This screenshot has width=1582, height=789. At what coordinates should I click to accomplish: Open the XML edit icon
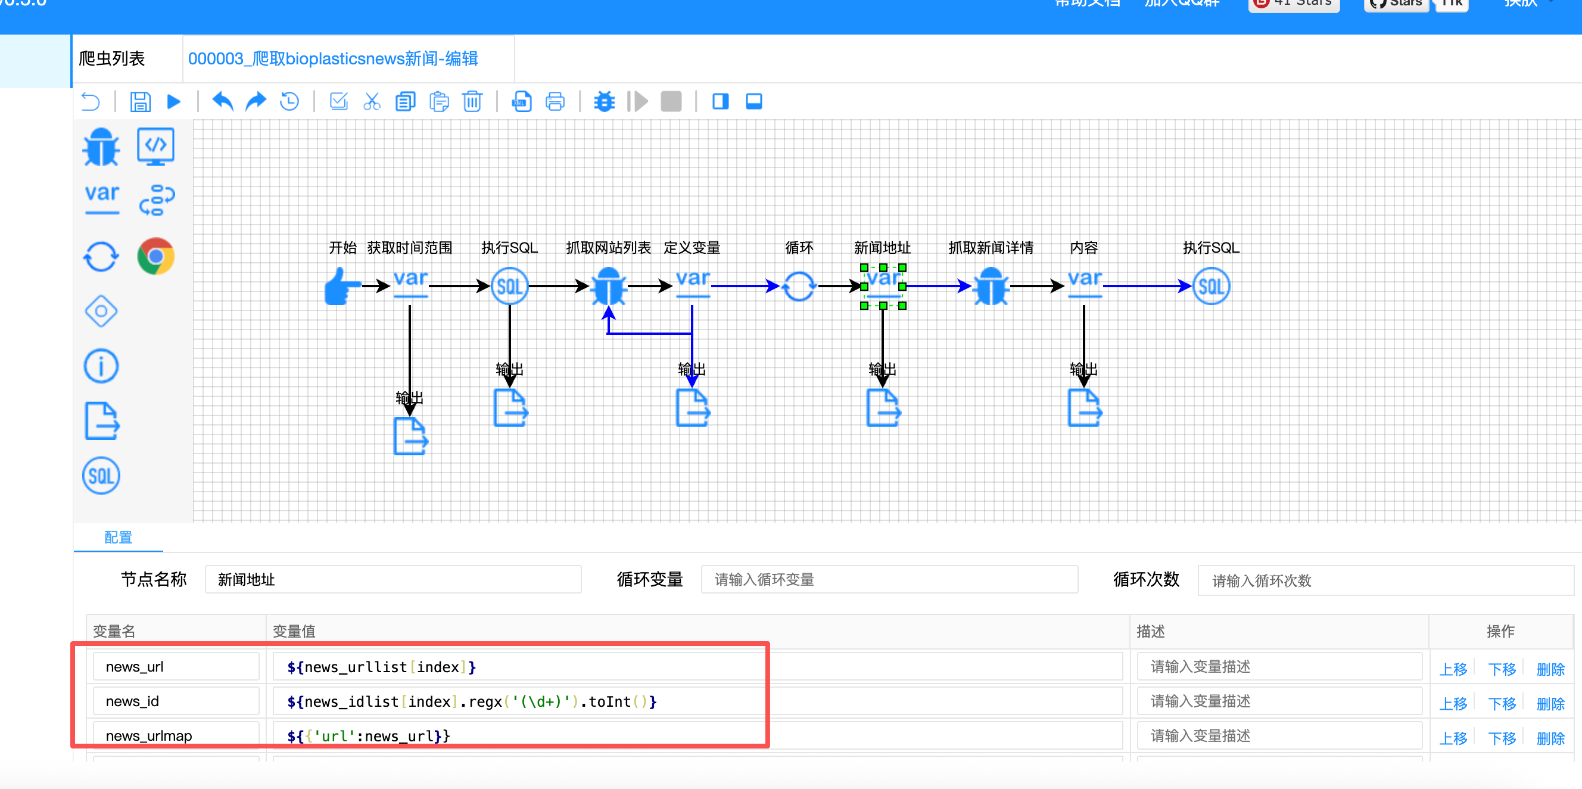pyautogui.click(x=521, y=101)
